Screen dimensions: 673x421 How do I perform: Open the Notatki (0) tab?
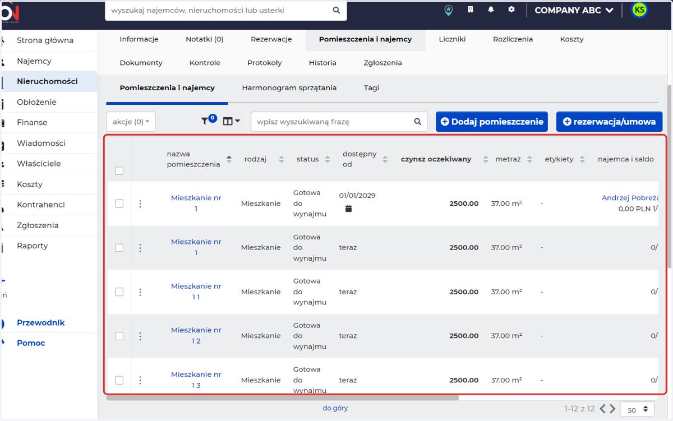pos(205,39)
